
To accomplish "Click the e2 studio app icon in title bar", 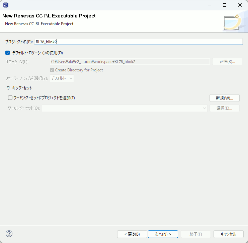I will pyautogui.click(x=6, y=5).
